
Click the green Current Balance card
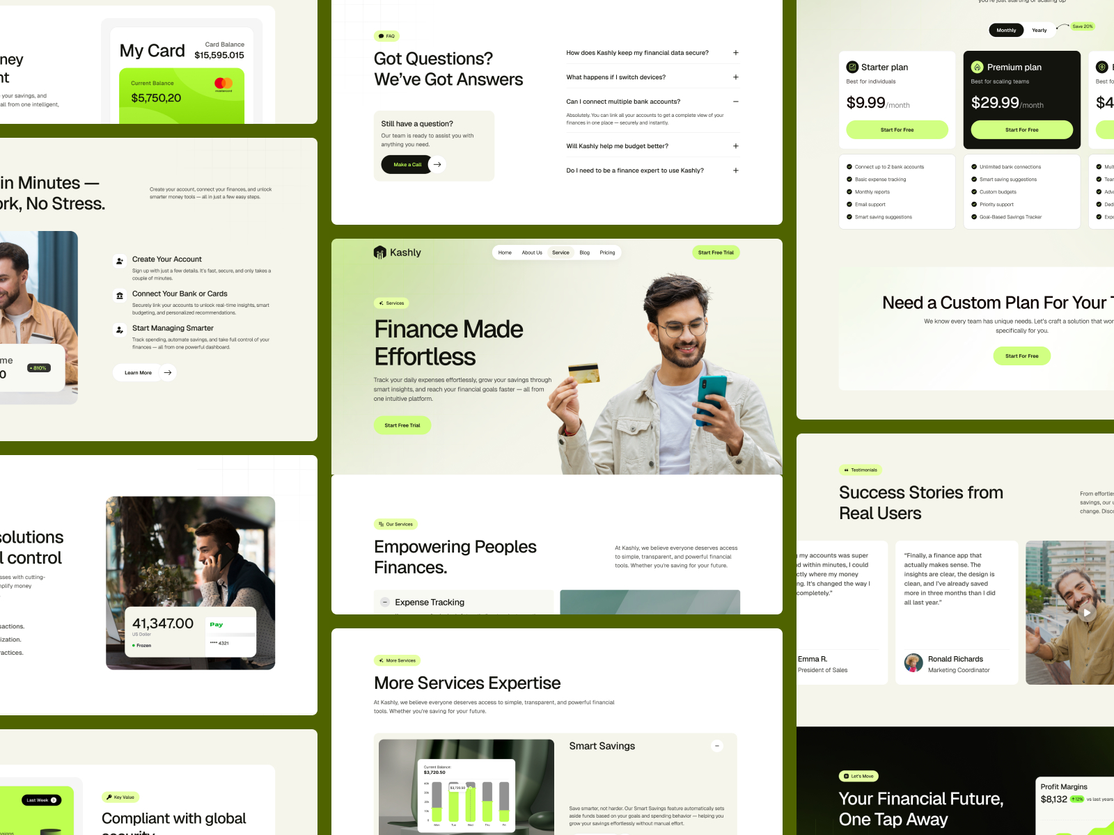click(182, 96)
